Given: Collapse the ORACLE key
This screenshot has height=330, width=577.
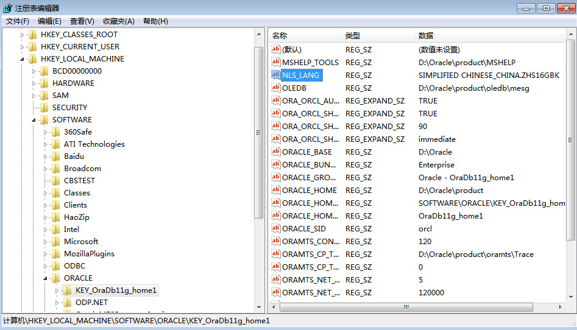Looking at the screenshot, I should pos(45,278).
